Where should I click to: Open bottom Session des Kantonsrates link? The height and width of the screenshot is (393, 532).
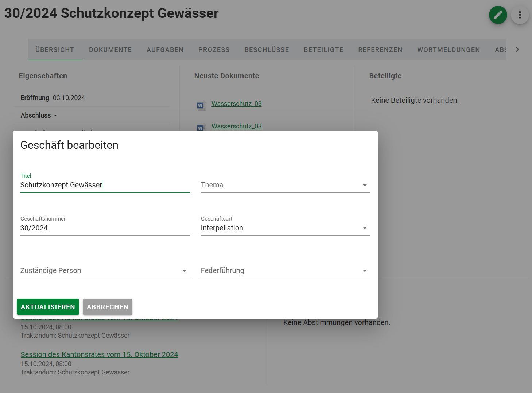(x=99, y=354)
